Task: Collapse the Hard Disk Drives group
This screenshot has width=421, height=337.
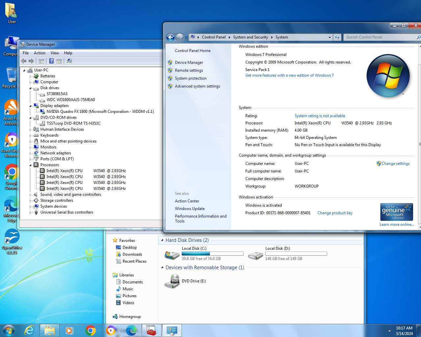Action: coord(162,240)
